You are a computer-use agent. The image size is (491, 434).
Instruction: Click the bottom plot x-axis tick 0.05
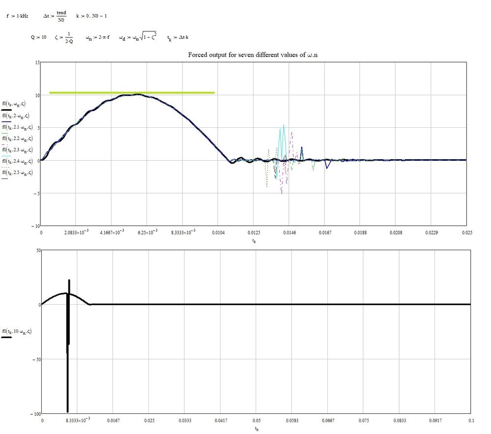click(257, 421)
